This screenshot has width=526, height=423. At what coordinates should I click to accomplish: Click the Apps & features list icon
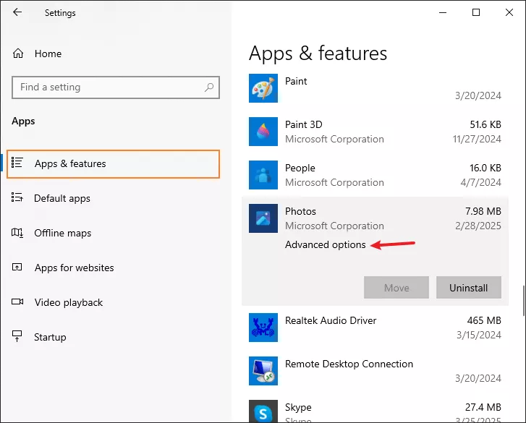coord(17,163)
